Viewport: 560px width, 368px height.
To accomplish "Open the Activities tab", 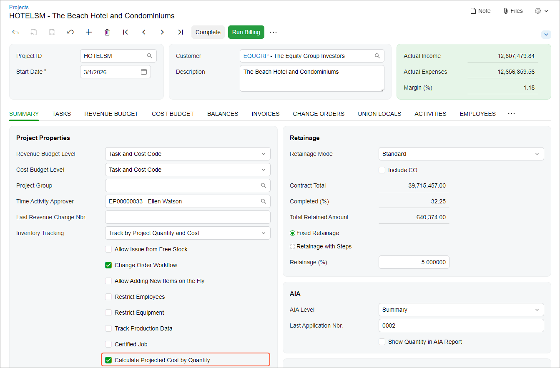I will click(430, 114).
